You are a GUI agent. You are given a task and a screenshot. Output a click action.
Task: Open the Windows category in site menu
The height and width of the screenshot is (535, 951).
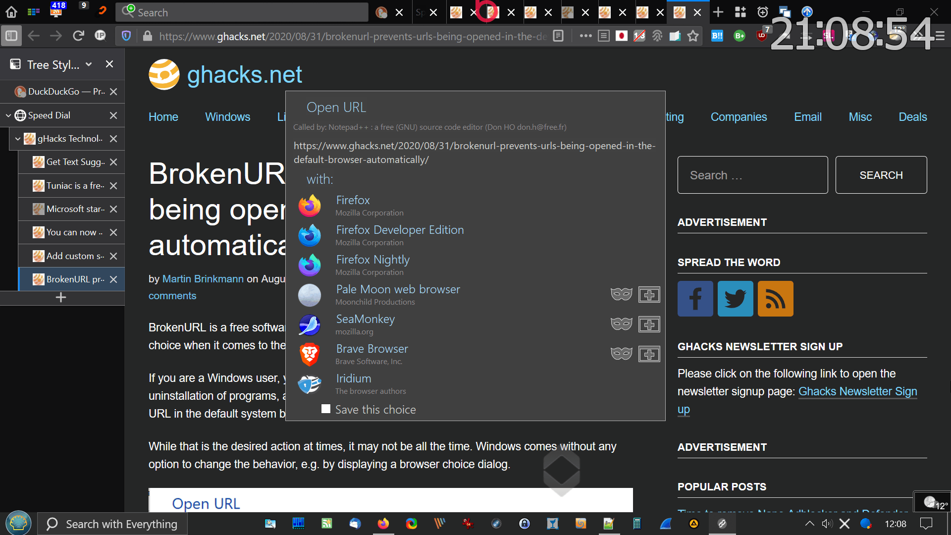(x=227, y=117)
